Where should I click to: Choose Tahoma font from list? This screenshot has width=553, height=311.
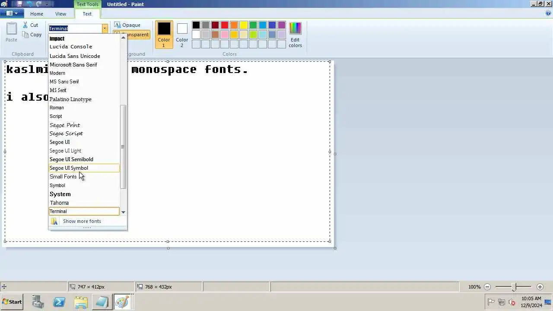84,203
